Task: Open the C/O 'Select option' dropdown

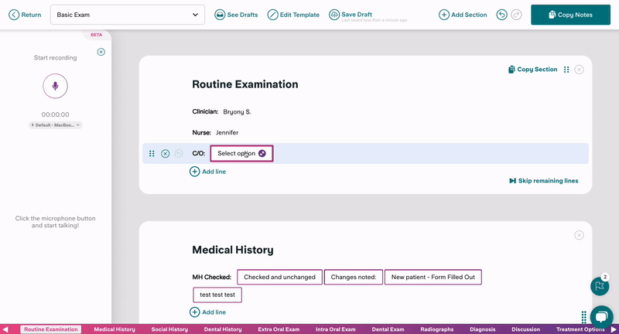Action: coord(241,154)
